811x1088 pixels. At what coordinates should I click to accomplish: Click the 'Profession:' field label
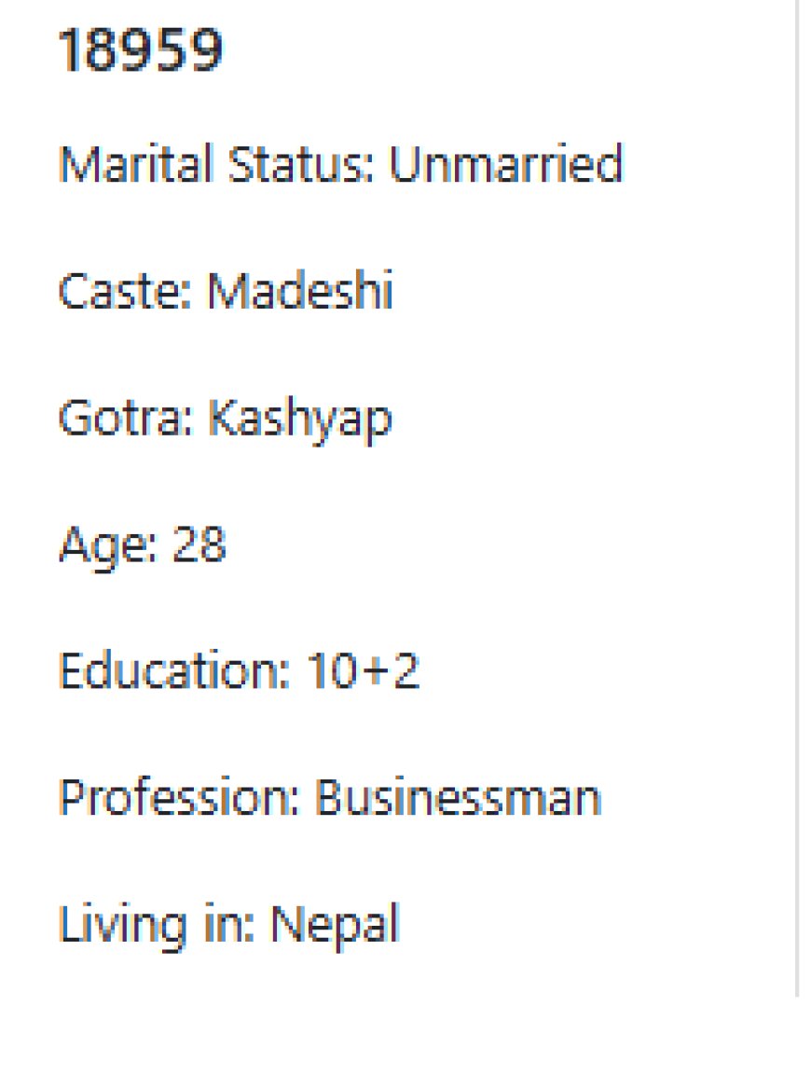[x=179, y=796]
